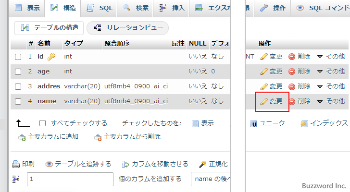Click the ユニーク (Unique) U icon
Screen dimensions: 350x192
coord(253,124)
